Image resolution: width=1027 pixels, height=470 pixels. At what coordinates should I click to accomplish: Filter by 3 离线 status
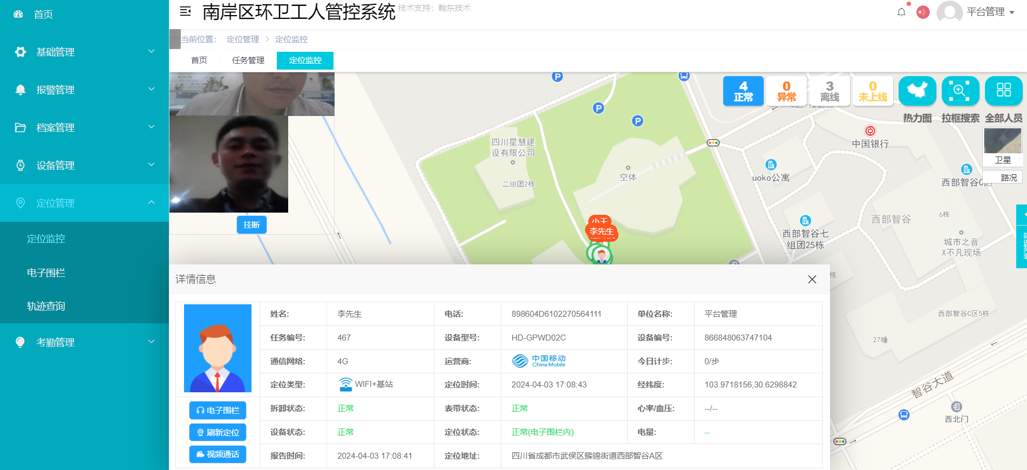pyautogui.click(x=829, y=91)
